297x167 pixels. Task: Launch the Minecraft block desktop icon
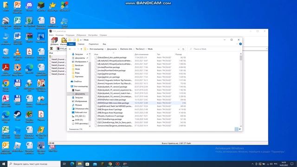click(x=41, y=6)
